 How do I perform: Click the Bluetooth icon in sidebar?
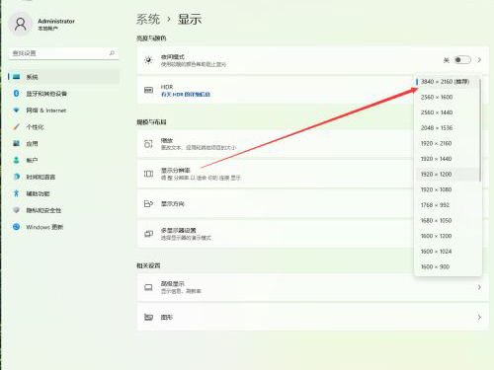(16, 94)
